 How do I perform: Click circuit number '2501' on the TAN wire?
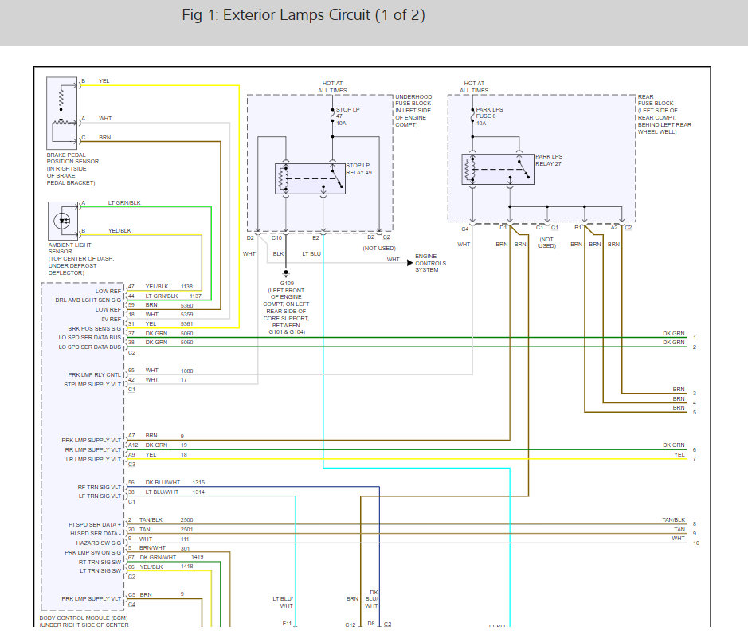187,530
